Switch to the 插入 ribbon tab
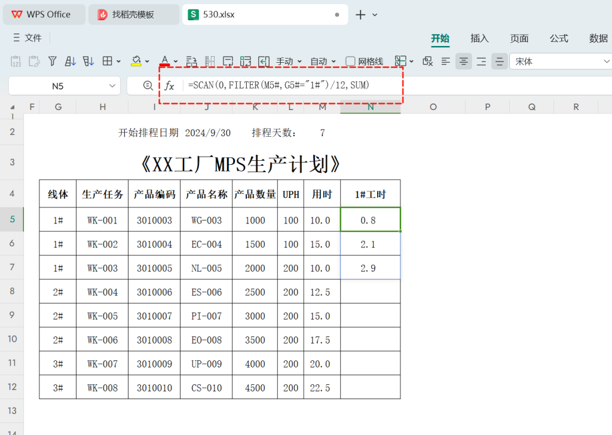The image size is (612, 435). click(x=479, y=38)
